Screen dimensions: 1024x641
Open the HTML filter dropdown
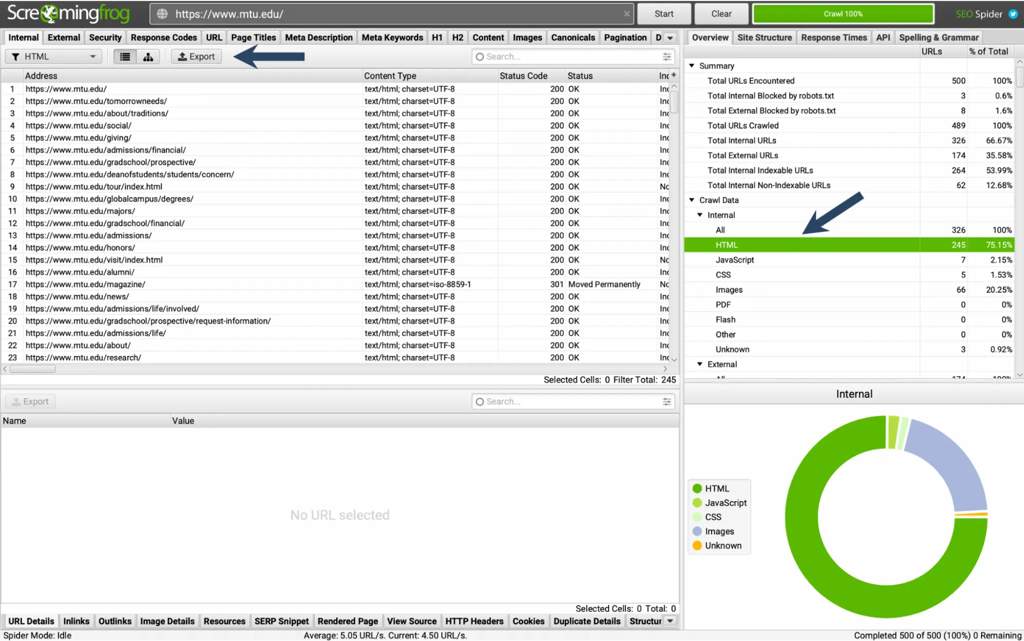[x=53, y=57]
